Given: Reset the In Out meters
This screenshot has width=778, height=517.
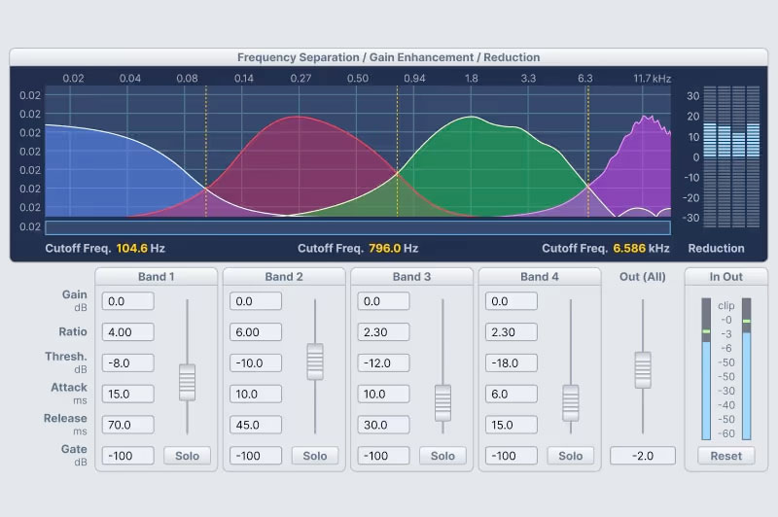Looking at the screenshot, I should (x=725, y=456).
